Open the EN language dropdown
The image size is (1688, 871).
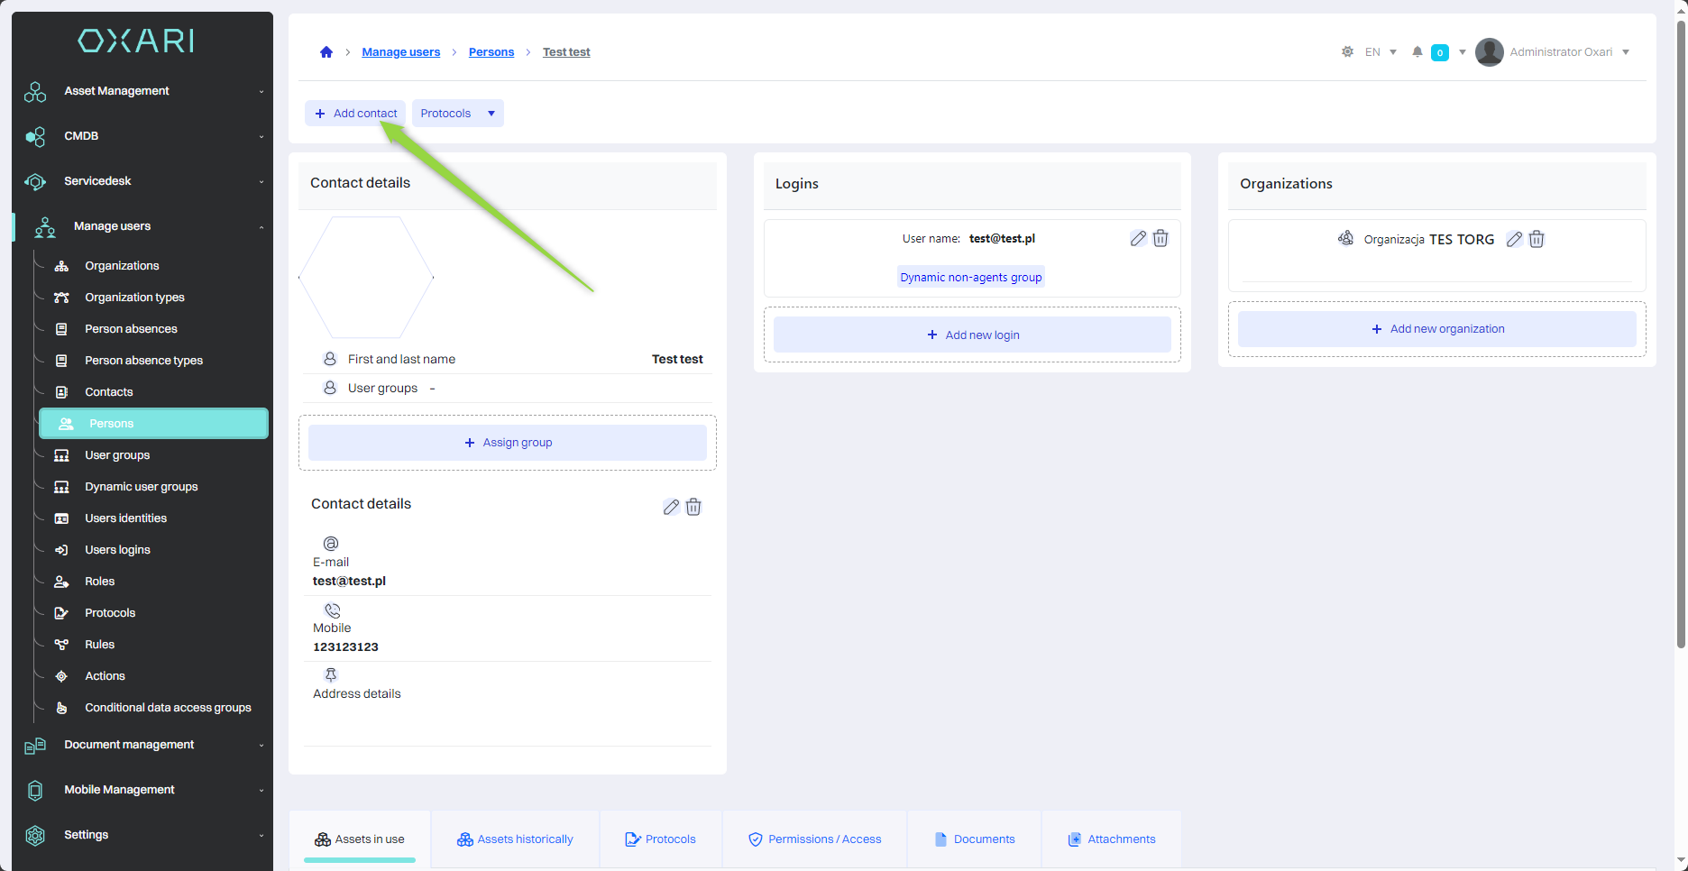click(x=1381, y=52)
